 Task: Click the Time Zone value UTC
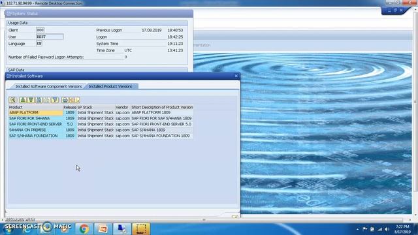click(128, 50)
